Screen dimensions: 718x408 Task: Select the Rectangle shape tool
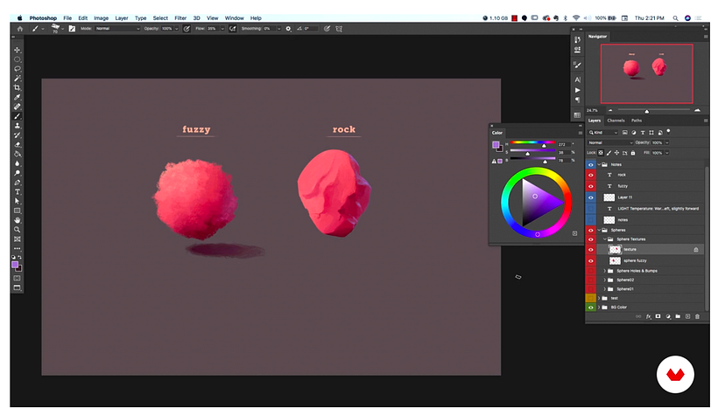pyautogui.click(x=17, y=211)
